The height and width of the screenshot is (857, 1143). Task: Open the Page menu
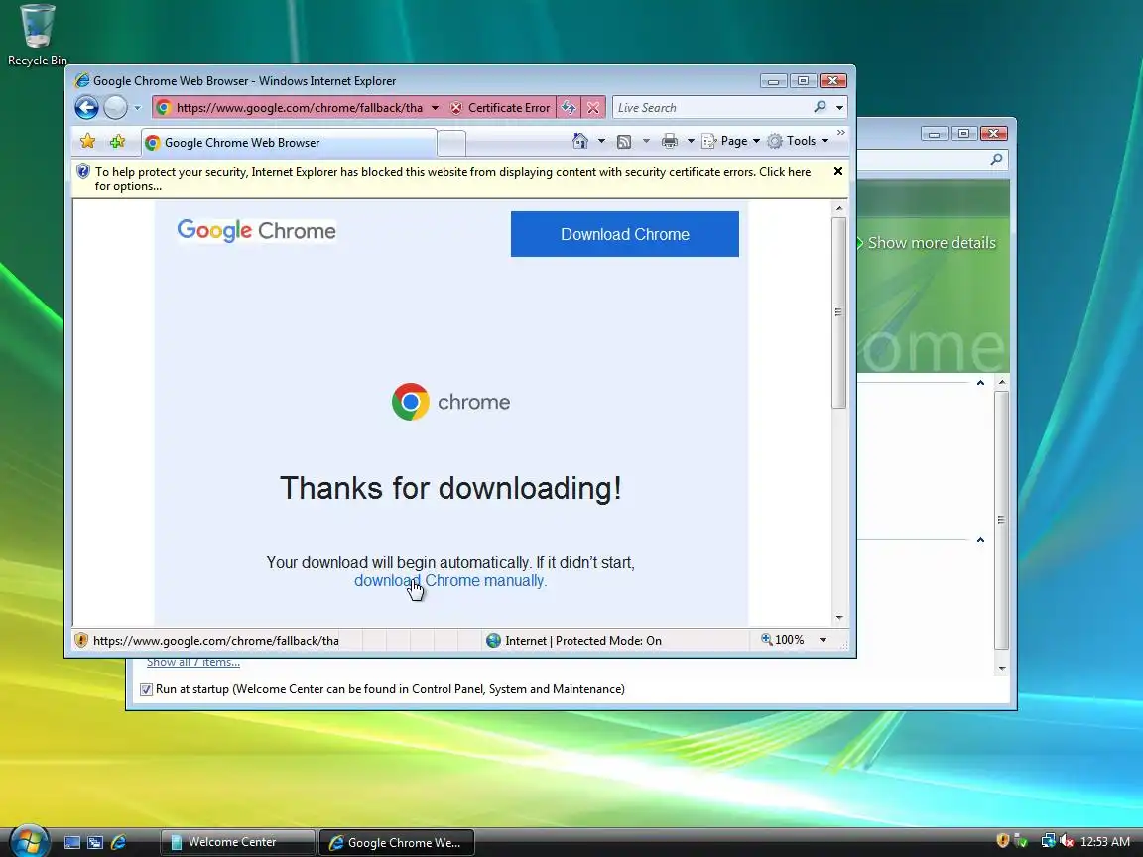(731, 141)
